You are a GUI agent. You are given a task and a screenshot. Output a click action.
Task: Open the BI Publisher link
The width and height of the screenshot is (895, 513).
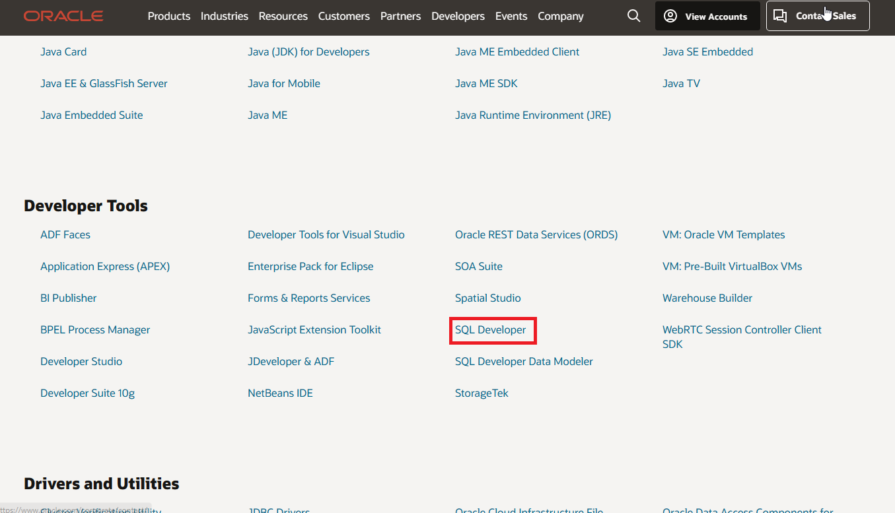pos(69,298)
